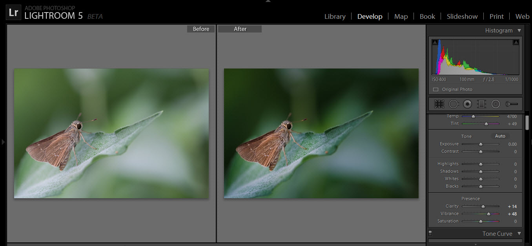Toggle the Tone Curve panel on/off switch
This screenshot has width=532, height=246.
tap(430, 233)
